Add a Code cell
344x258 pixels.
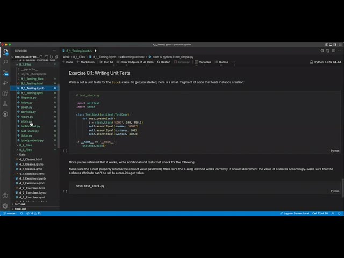[x=68, y=62]
